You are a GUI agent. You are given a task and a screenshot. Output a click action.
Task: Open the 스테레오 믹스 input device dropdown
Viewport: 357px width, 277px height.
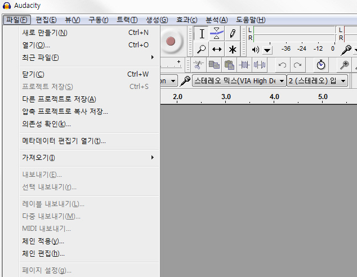(x=239, y=81)
